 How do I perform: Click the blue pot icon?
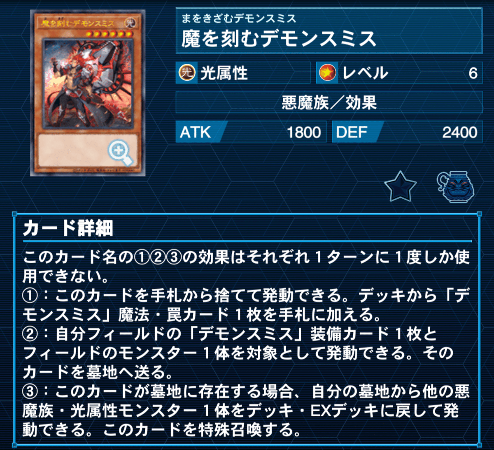(x=455, y=187)
